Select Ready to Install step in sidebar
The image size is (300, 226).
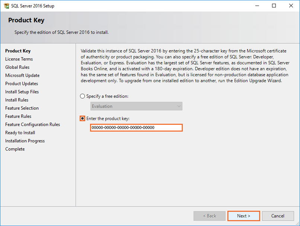[x=20, y=133]
